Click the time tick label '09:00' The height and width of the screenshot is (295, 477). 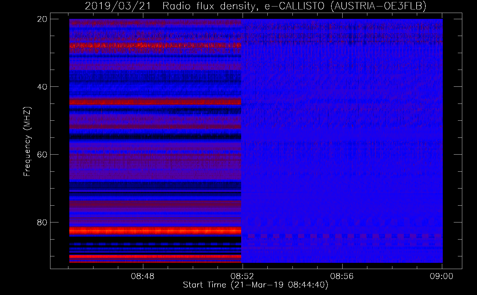click(441, 276)
